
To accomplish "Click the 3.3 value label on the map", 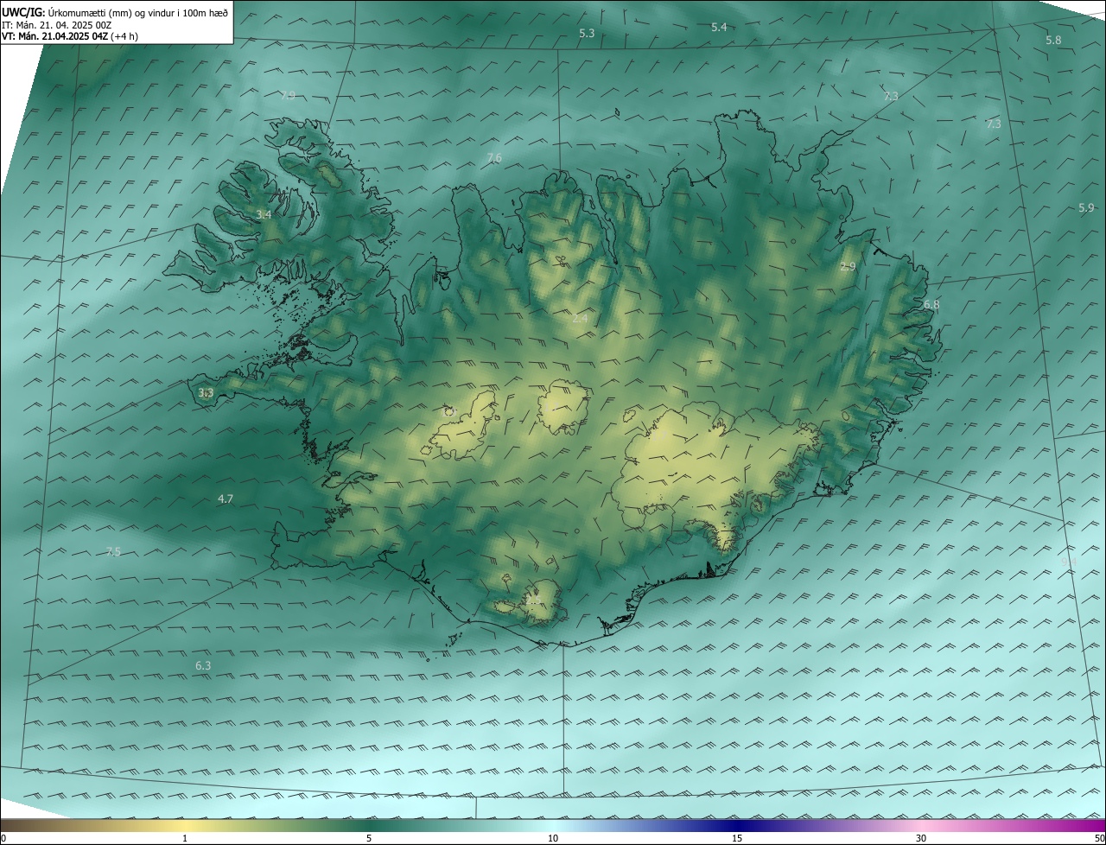I will pos(206,393).
